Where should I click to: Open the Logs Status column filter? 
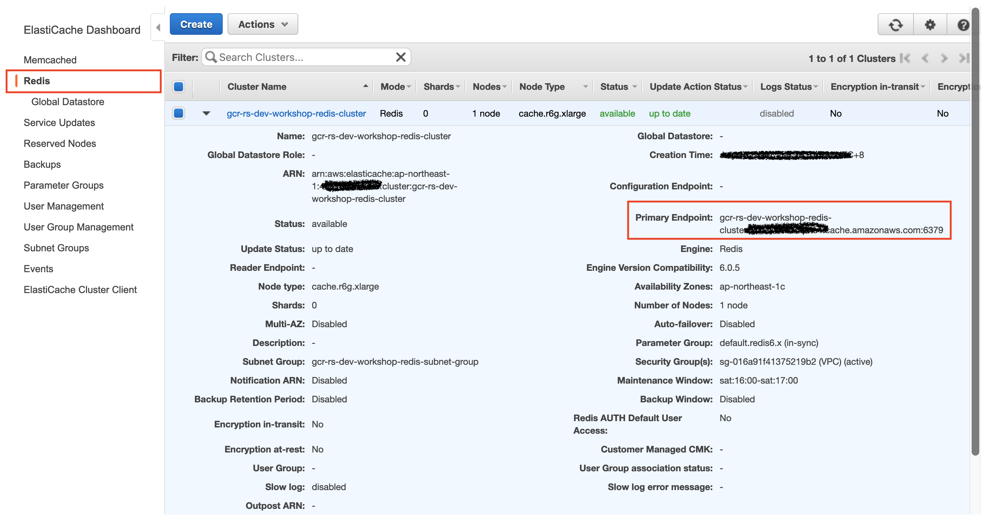point(815,87)
